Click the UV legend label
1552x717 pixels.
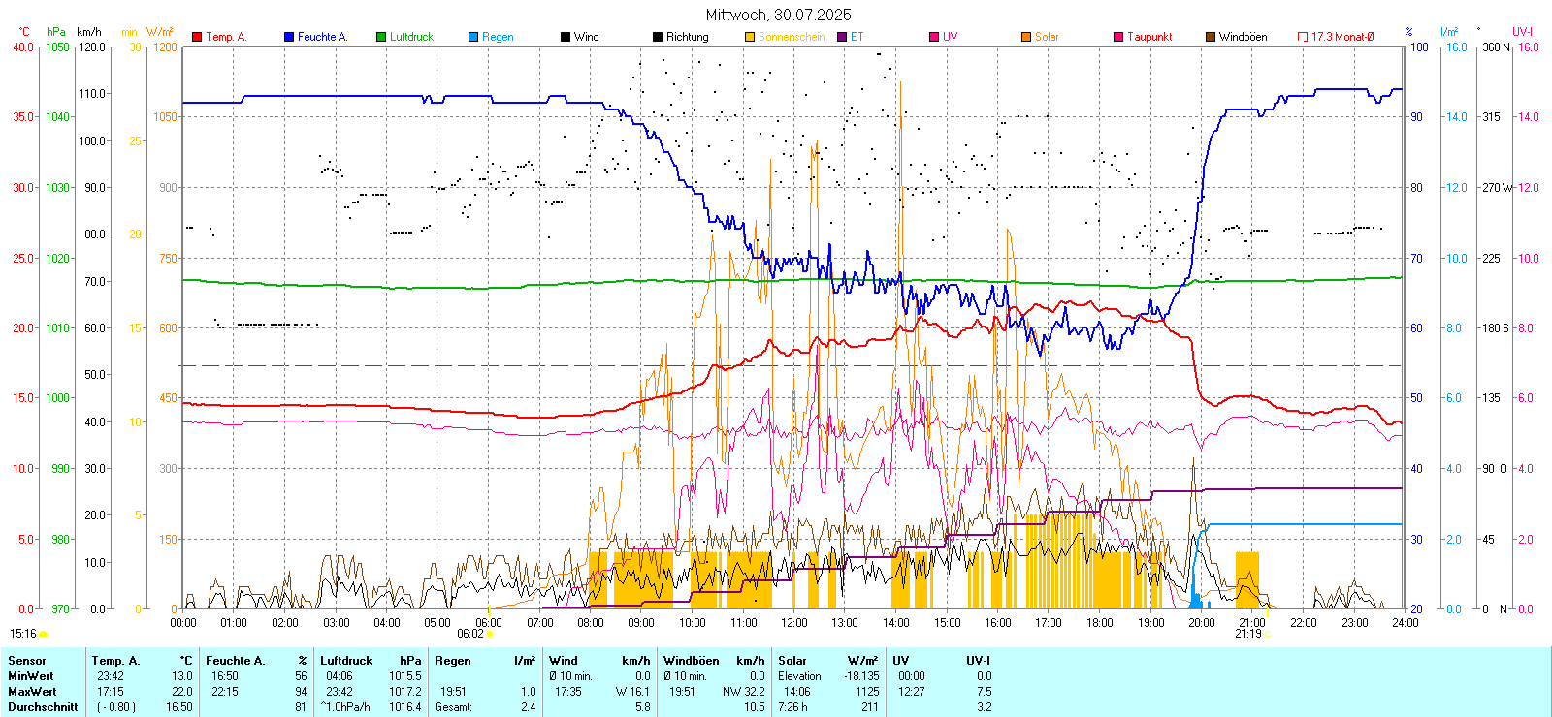[950, 37]
